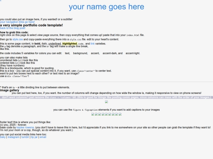Click the 'accent-light.' color variable label
213x159 pixels.
[133, 53]
